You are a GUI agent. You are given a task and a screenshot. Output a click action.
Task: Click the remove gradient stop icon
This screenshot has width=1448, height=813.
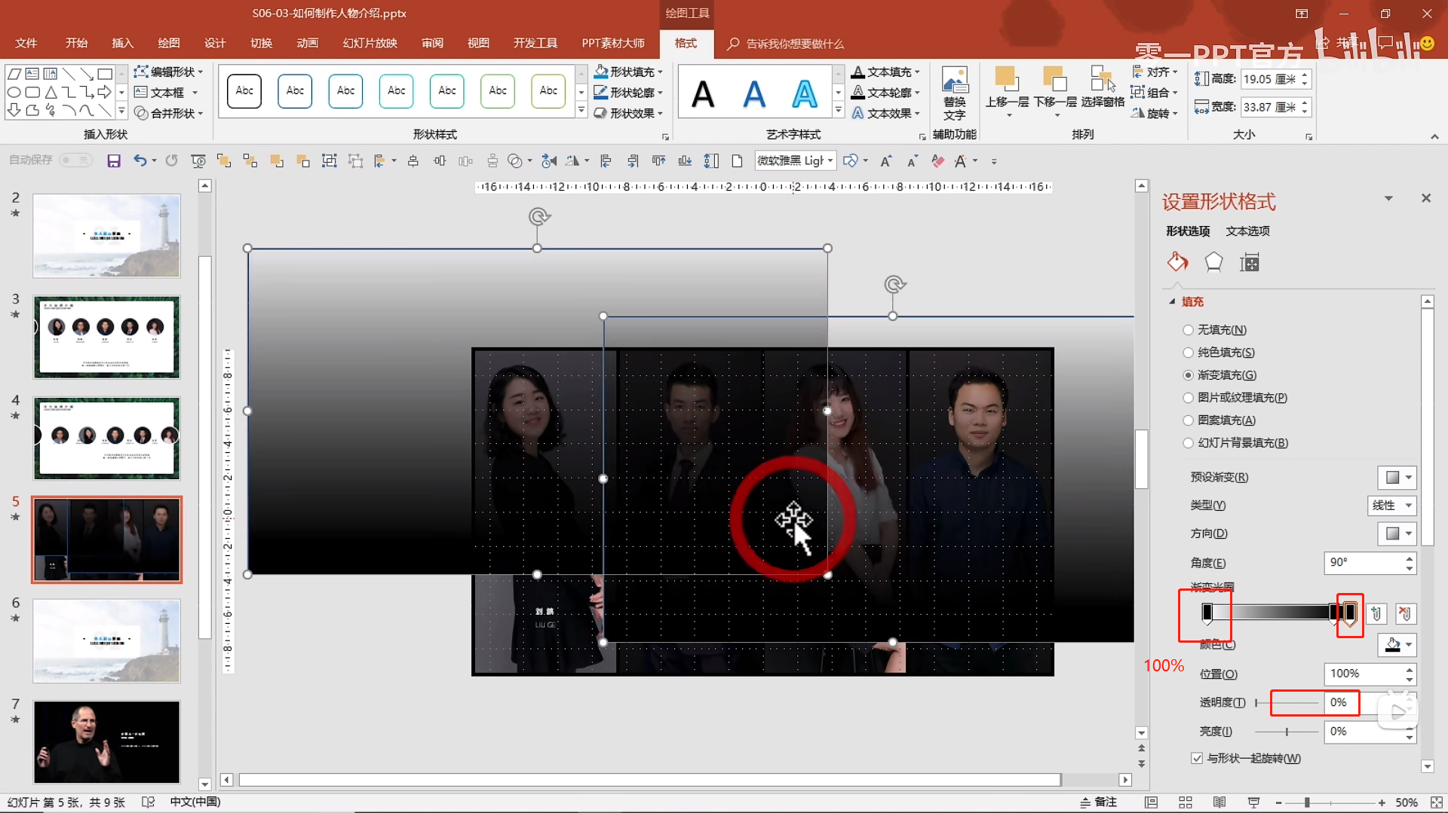[x=1405, y=614]
